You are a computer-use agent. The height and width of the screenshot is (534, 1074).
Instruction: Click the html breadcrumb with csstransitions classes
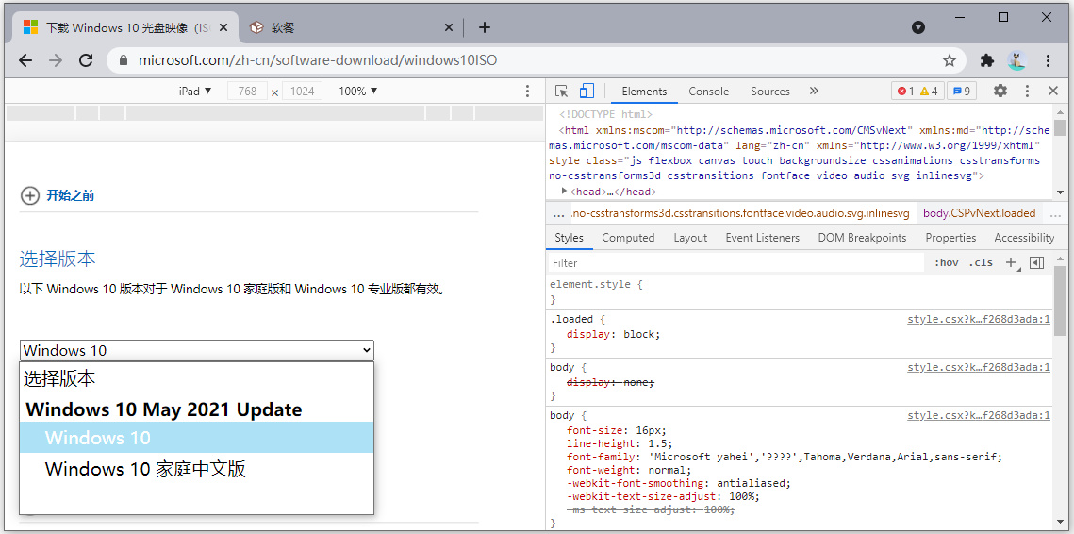741,213
